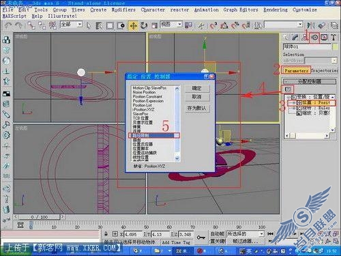
Task: Open the Hierarchy command panel tab
Action: coord(304,38)
